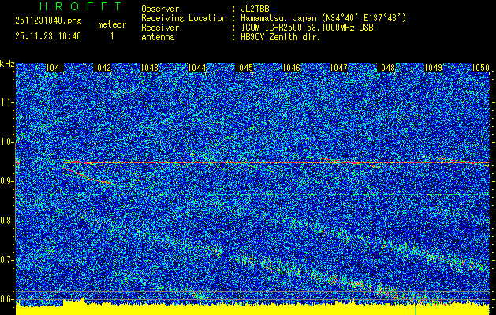Select the 1050 time marker
This screenshot has height=315, width=496.
point(480,69)
